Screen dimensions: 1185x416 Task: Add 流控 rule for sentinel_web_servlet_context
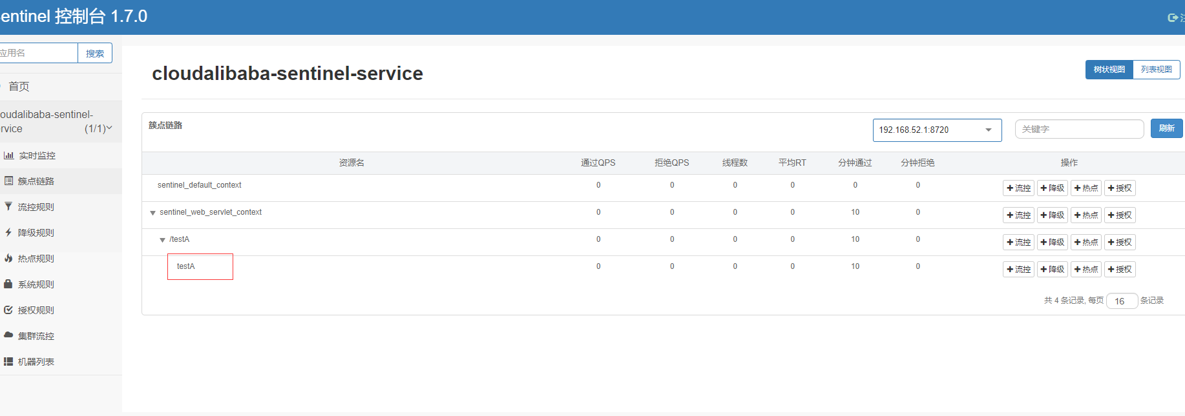[1018, 215]
